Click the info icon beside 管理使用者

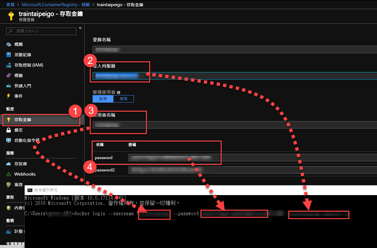[x=119, y=93]
